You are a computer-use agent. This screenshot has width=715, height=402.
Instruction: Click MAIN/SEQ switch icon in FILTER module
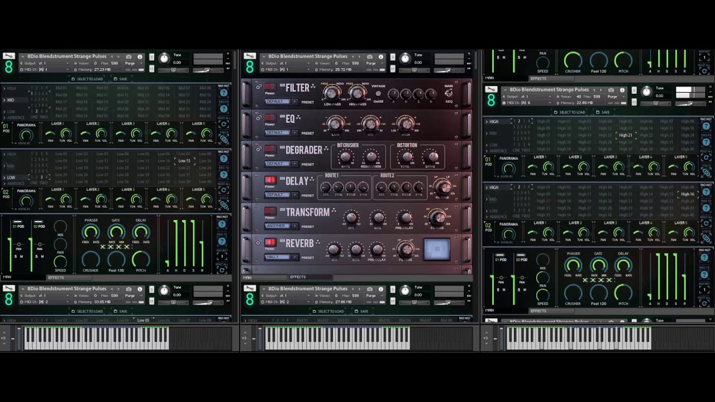449,93
